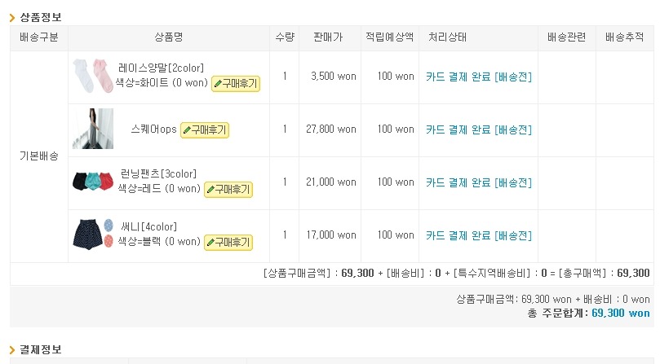Screen dimensions: 660x364
Task: Click 카드 결제 완료 link for 런닝팬츠
Action: pyautogui.click(x=478, y=182)
